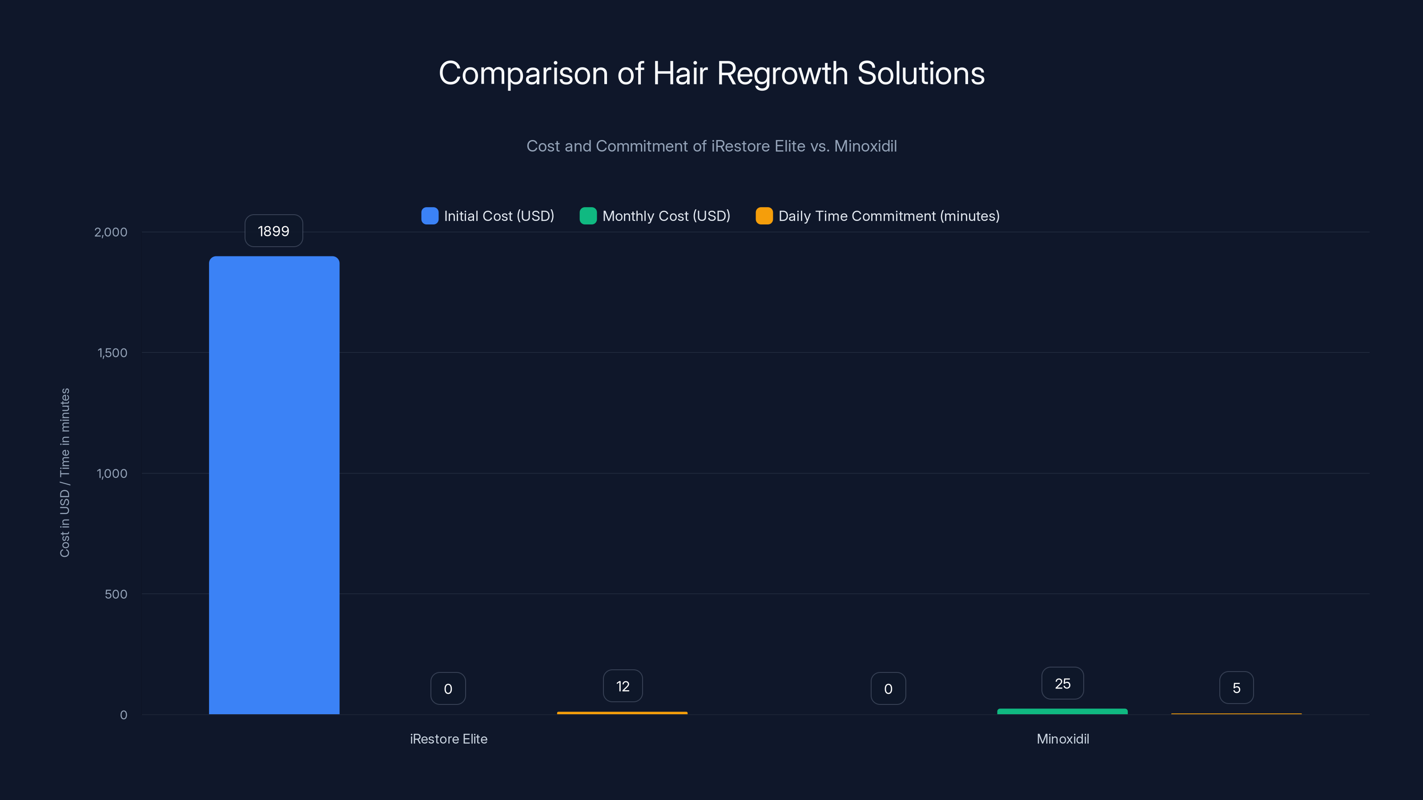
Task: Click the orange Daily Time Commitment legend swatch
Action: pos(764,216)
